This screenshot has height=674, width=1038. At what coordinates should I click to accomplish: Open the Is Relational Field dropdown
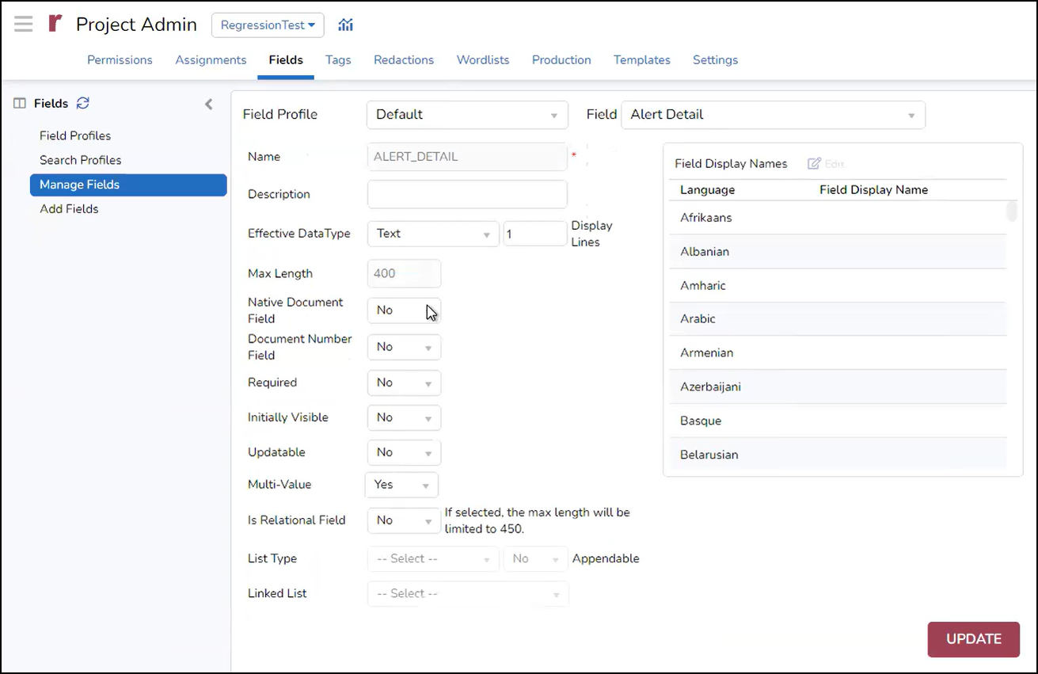[404, 520]
